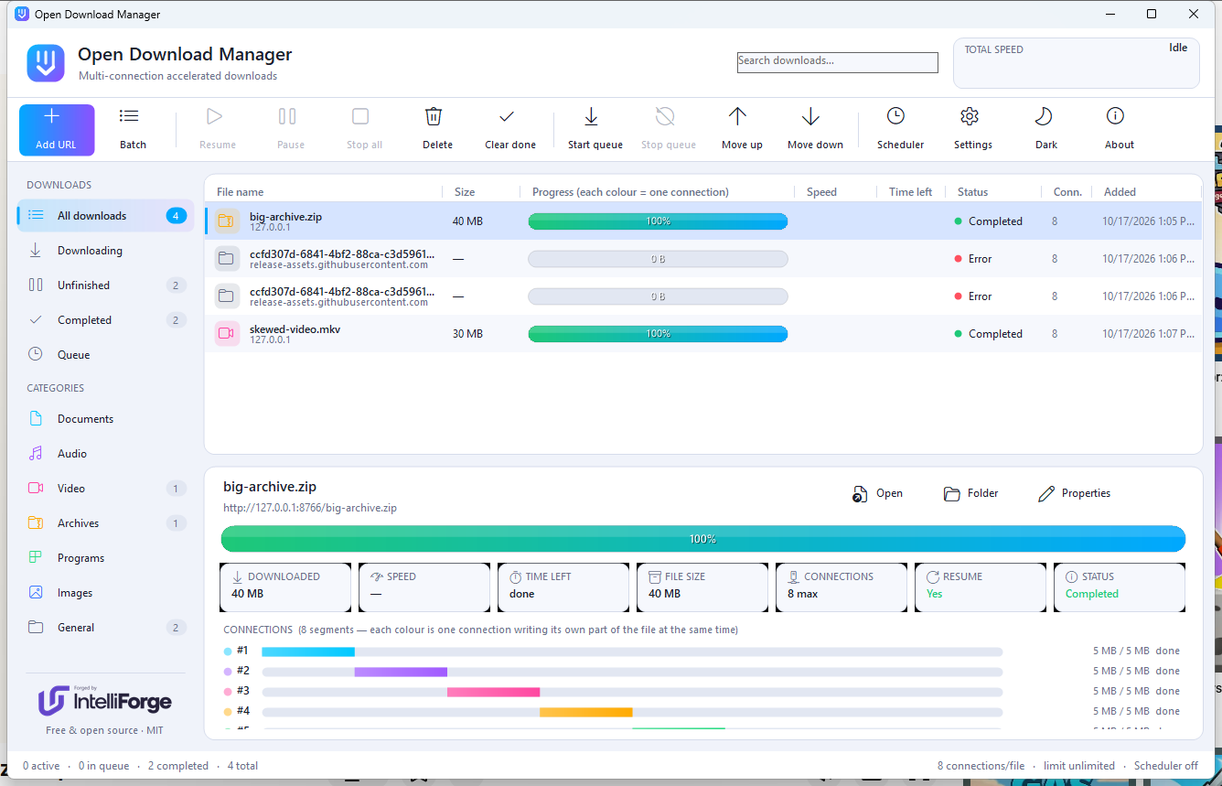Click the large big-archive.zip detail progress bar
The height and width of the screenshot is (786, 1222).
coord(703,539)
